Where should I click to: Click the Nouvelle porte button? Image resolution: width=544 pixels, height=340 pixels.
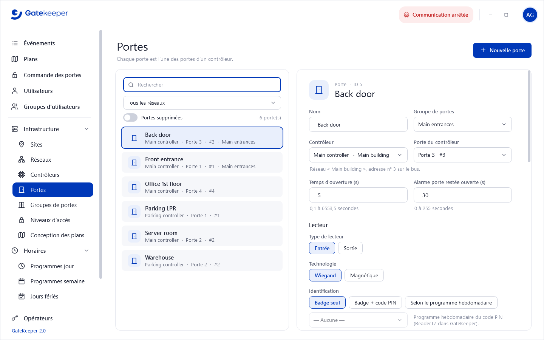(502, 50)
